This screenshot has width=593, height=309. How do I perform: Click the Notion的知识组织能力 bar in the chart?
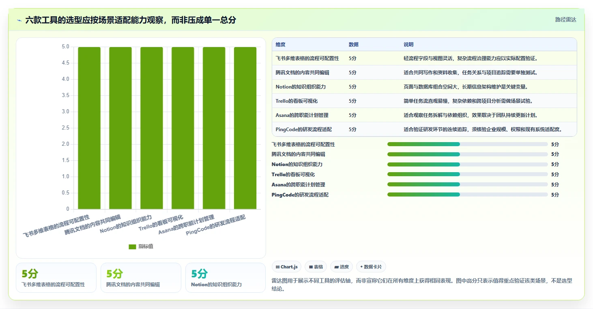152,128
